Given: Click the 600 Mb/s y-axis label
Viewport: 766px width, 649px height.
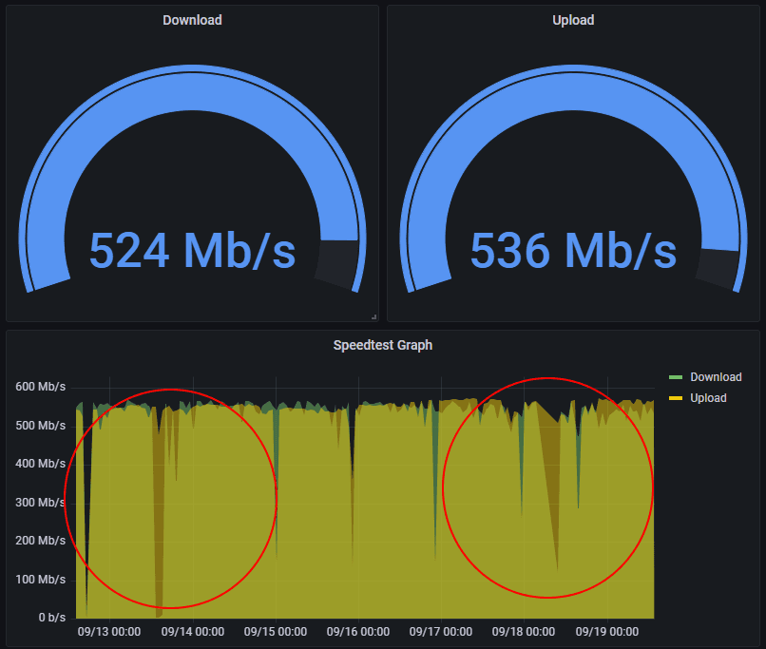Looking at the screenshot, I should pyautogui.click(x=41, y=387).
